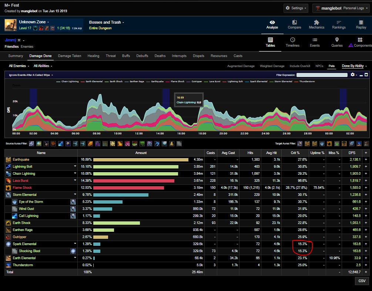
Task: Toggle the Pets option
Action: pos(332,66)
